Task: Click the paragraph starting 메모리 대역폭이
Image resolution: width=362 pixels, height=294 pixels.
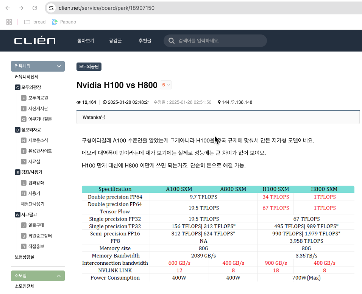Action: point(174,153)
